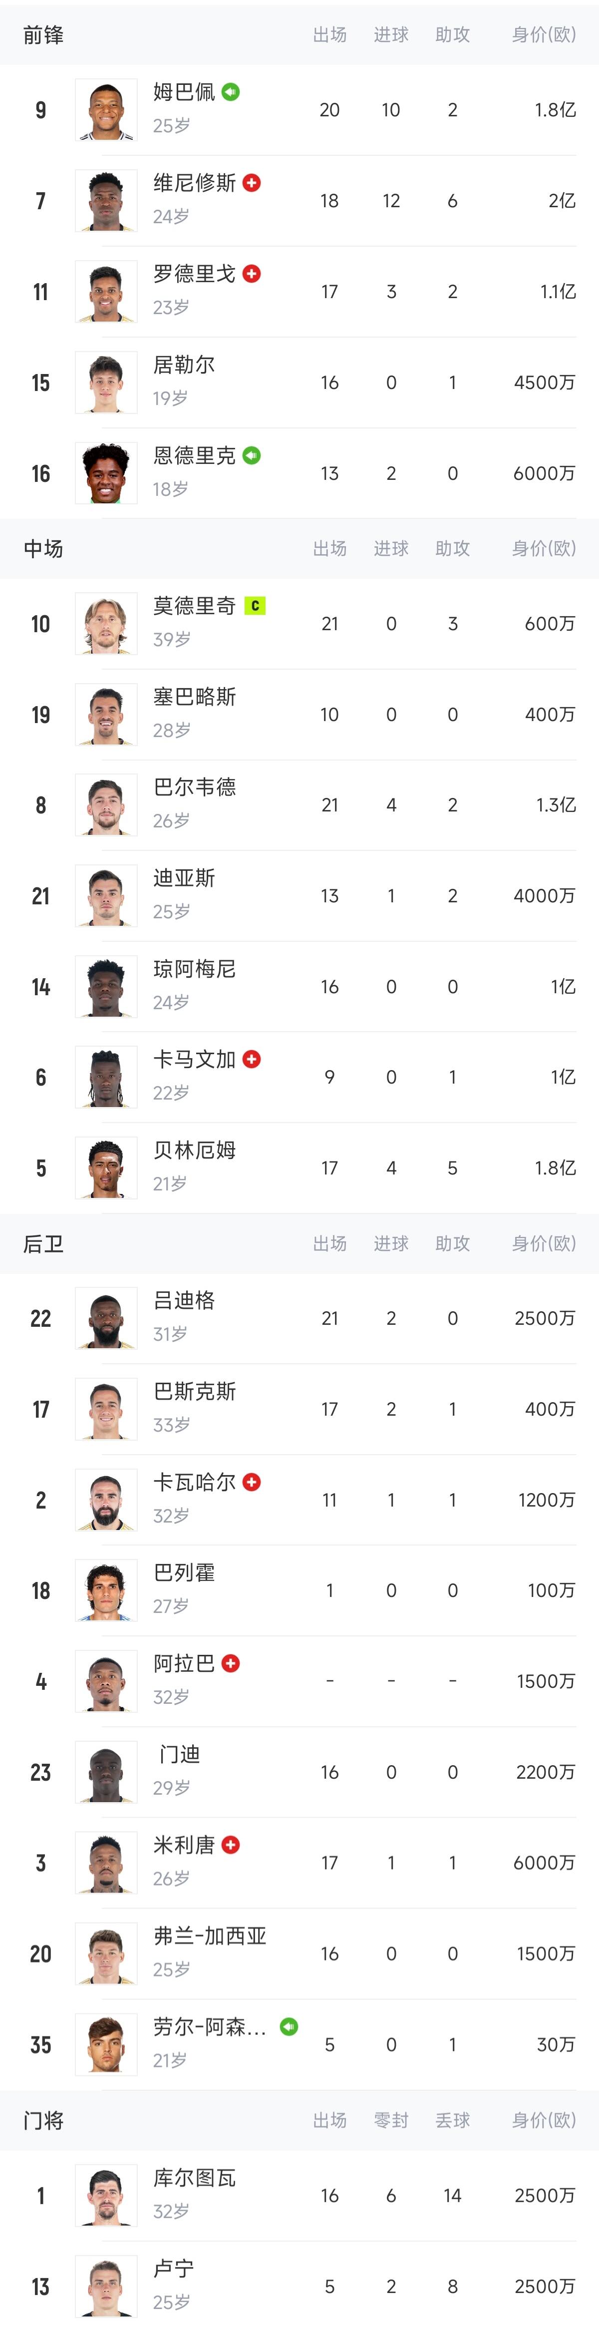
Task: Click the captain badge beside 莫德里奇
Action: click(255, 606)
